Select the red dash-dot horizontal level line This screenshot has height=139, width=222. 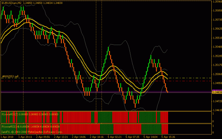(106, 81)
